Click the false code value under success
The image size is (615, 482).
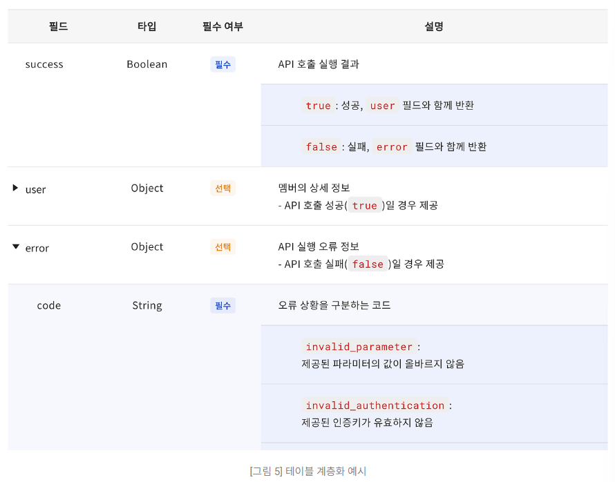(321, 146)
